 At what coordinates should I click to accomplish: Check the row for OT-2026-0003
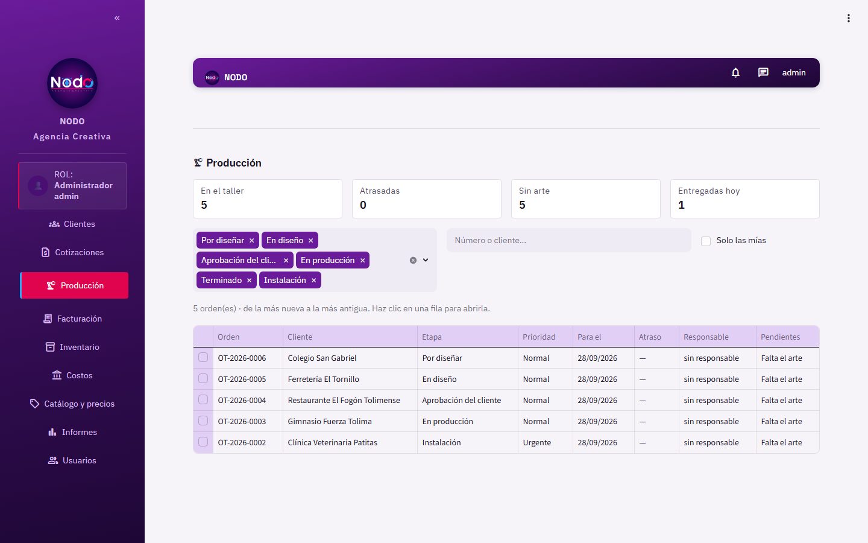click(x=203, y=421)
